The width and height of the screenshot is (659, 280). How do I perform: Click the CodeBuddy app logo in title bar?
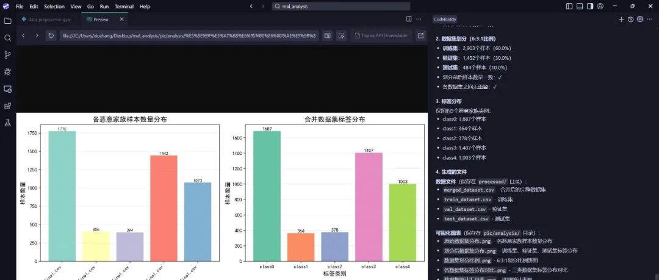[6, 6]
